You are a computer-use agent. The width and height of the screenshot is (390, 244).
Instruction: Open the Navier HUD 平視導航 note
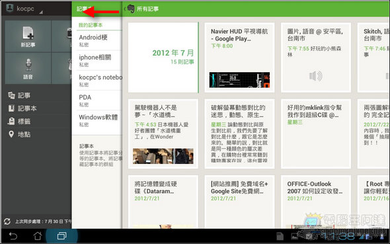(239, 58)
